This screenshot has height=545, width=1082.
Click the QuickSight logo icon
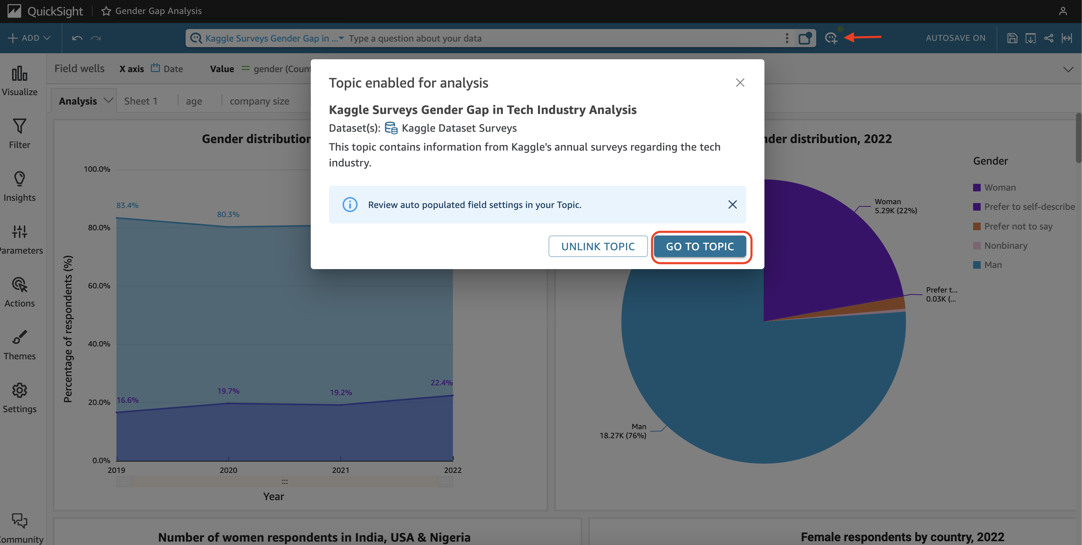pyautogui.click(x=14, y=11)
